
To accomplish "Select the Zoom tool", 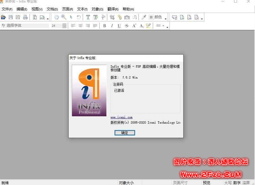I will (64, 17).
